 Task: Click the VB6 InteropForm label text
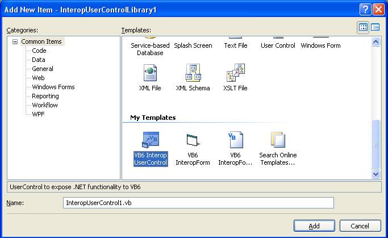(x=193, y=159)
